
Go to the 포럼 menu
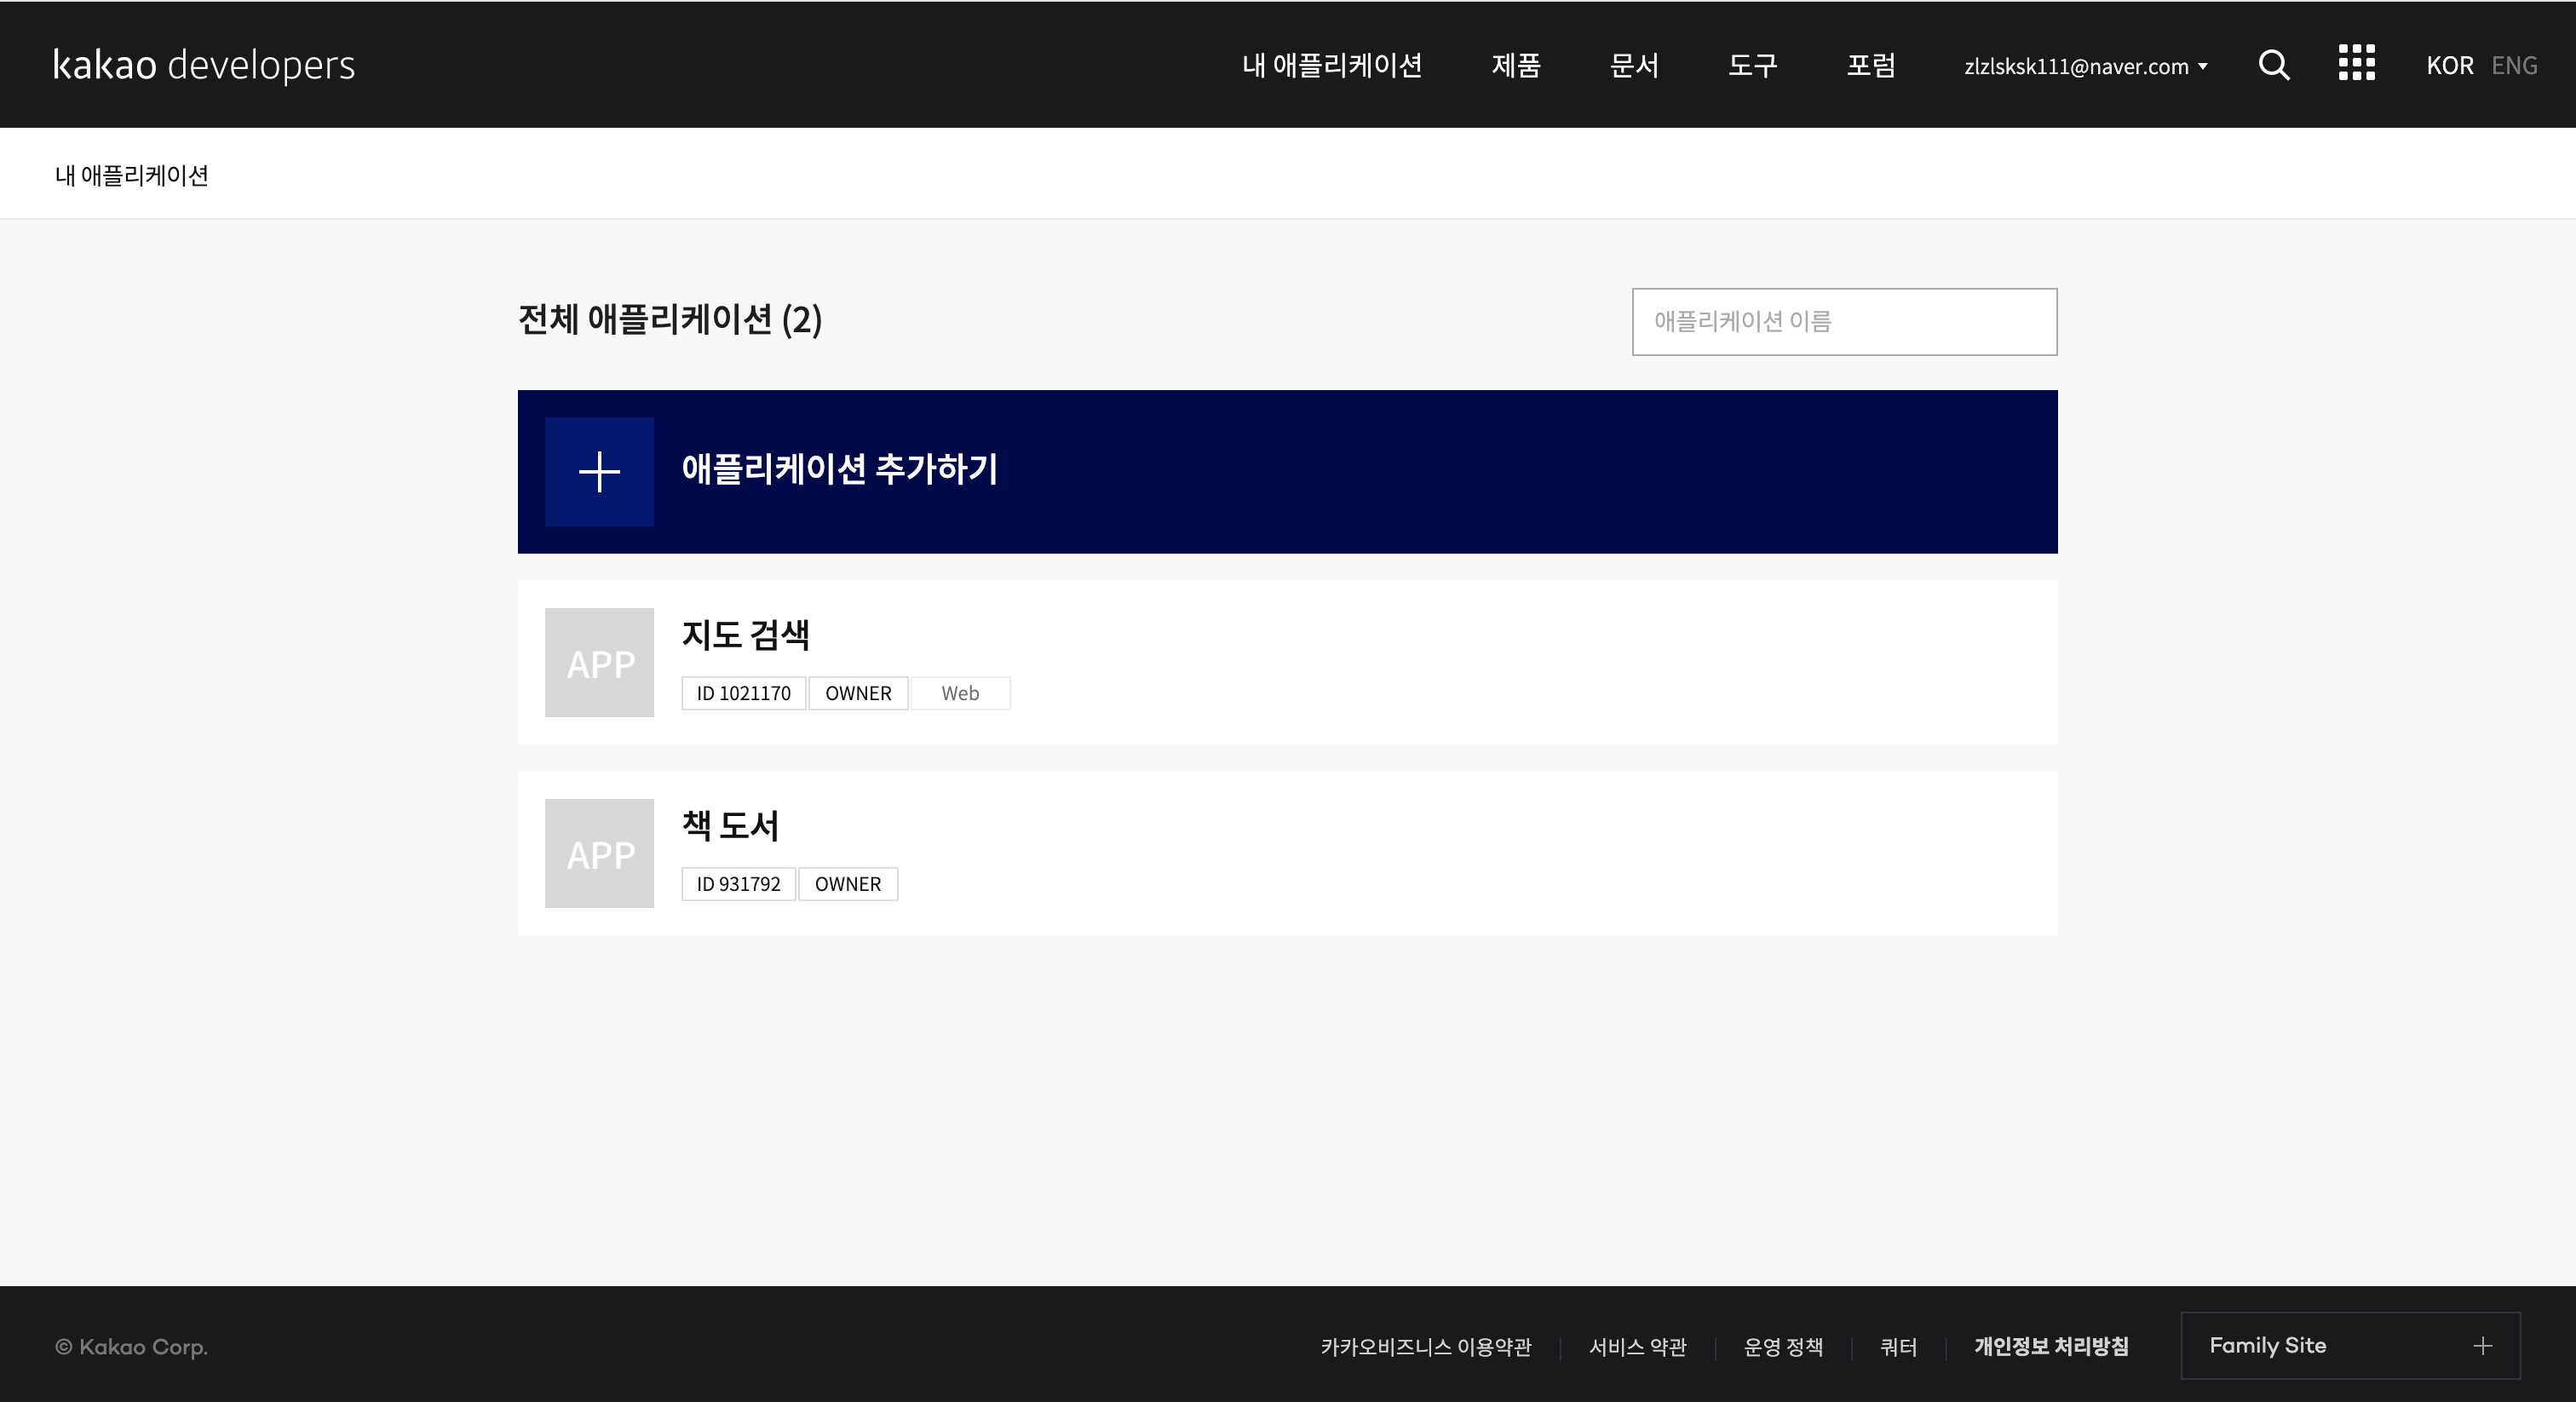pos(1870,66)
